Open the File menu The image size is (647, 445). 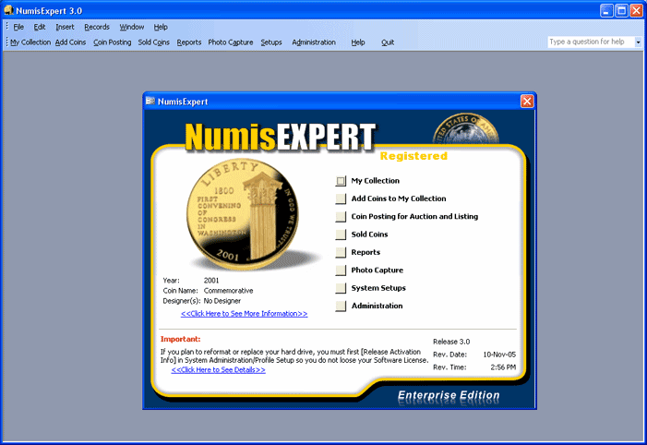pos(18,27)
